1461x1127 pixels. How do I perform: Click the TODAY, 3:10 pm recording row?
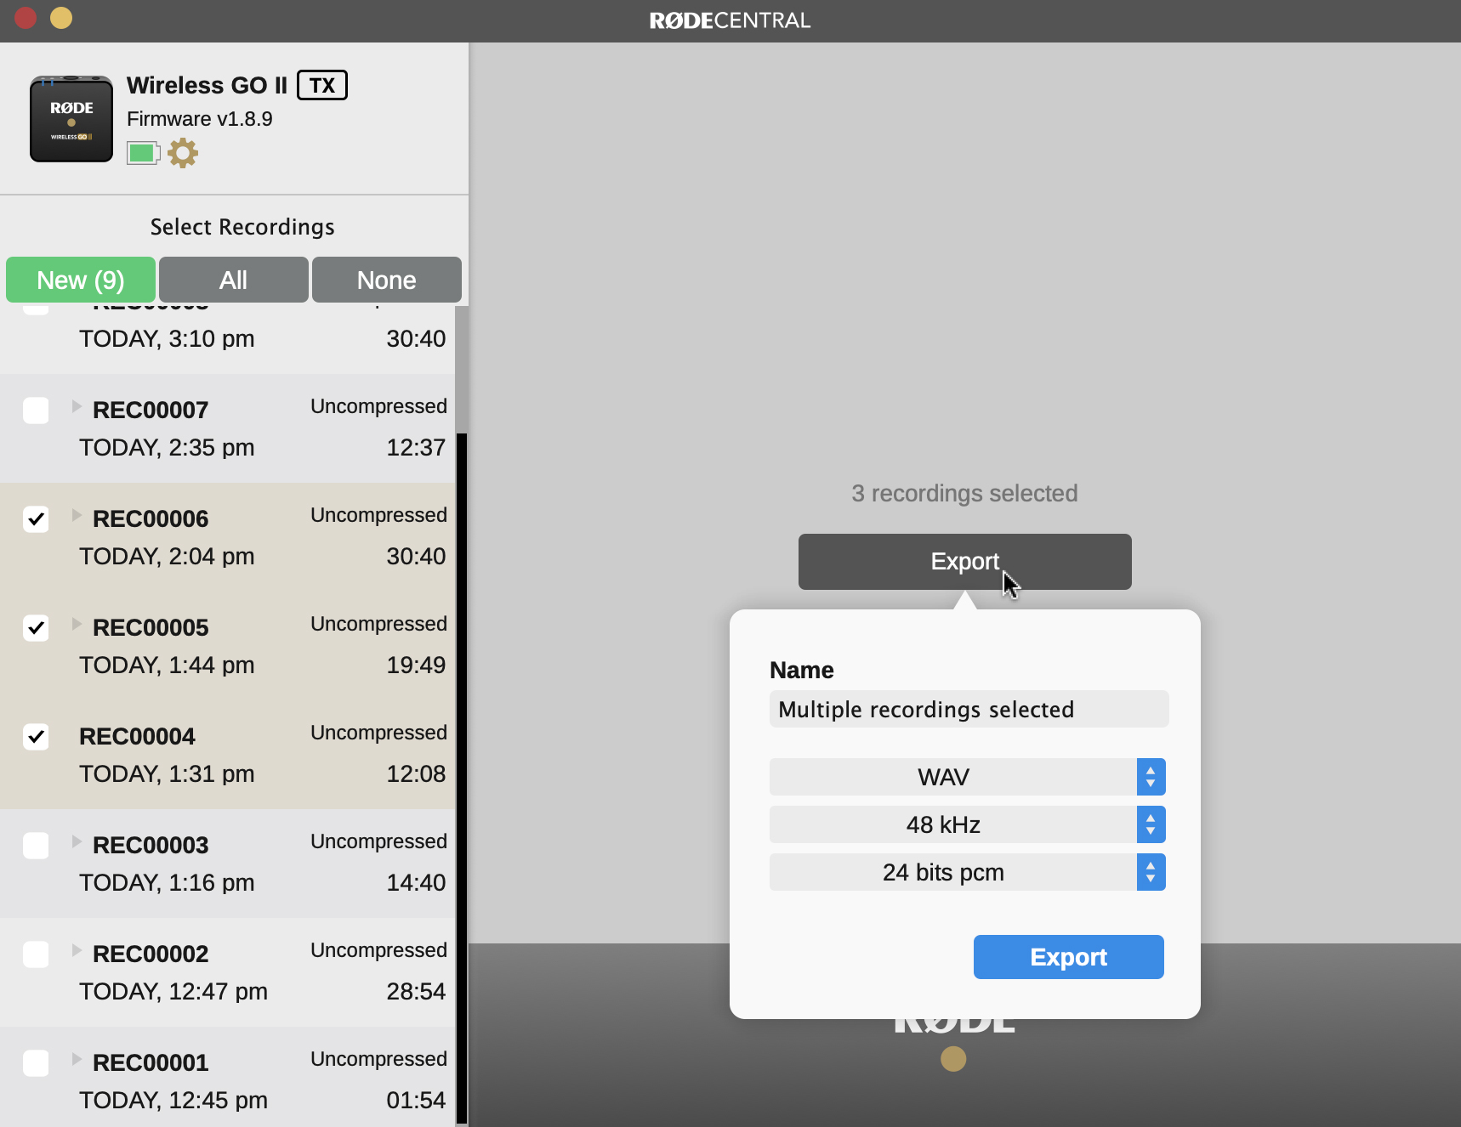(227, 340)
